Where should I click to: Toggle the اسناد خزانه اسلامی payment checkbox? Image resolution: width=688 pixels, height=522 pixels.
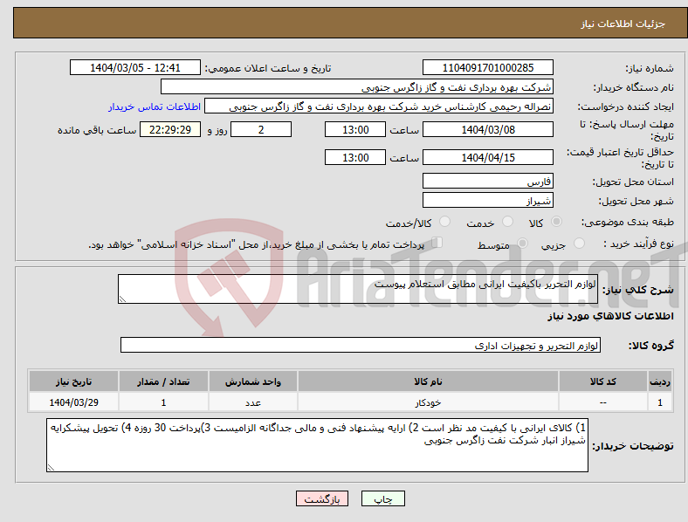click(x=437, y=243)
